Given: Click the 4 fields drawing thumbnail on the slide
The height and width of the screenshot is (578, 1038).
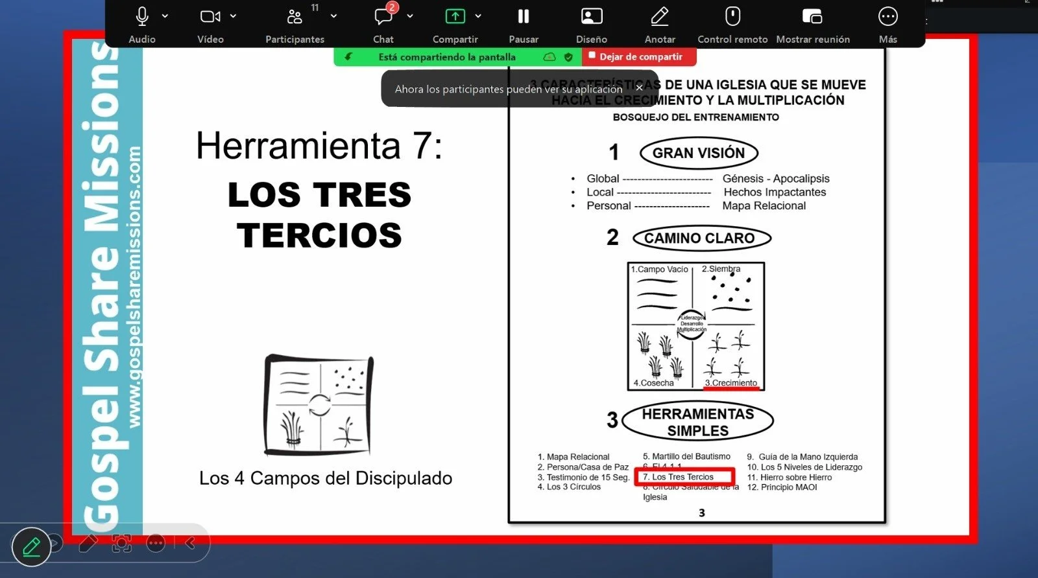Looking at the screenshot, I should coord(319,405).
